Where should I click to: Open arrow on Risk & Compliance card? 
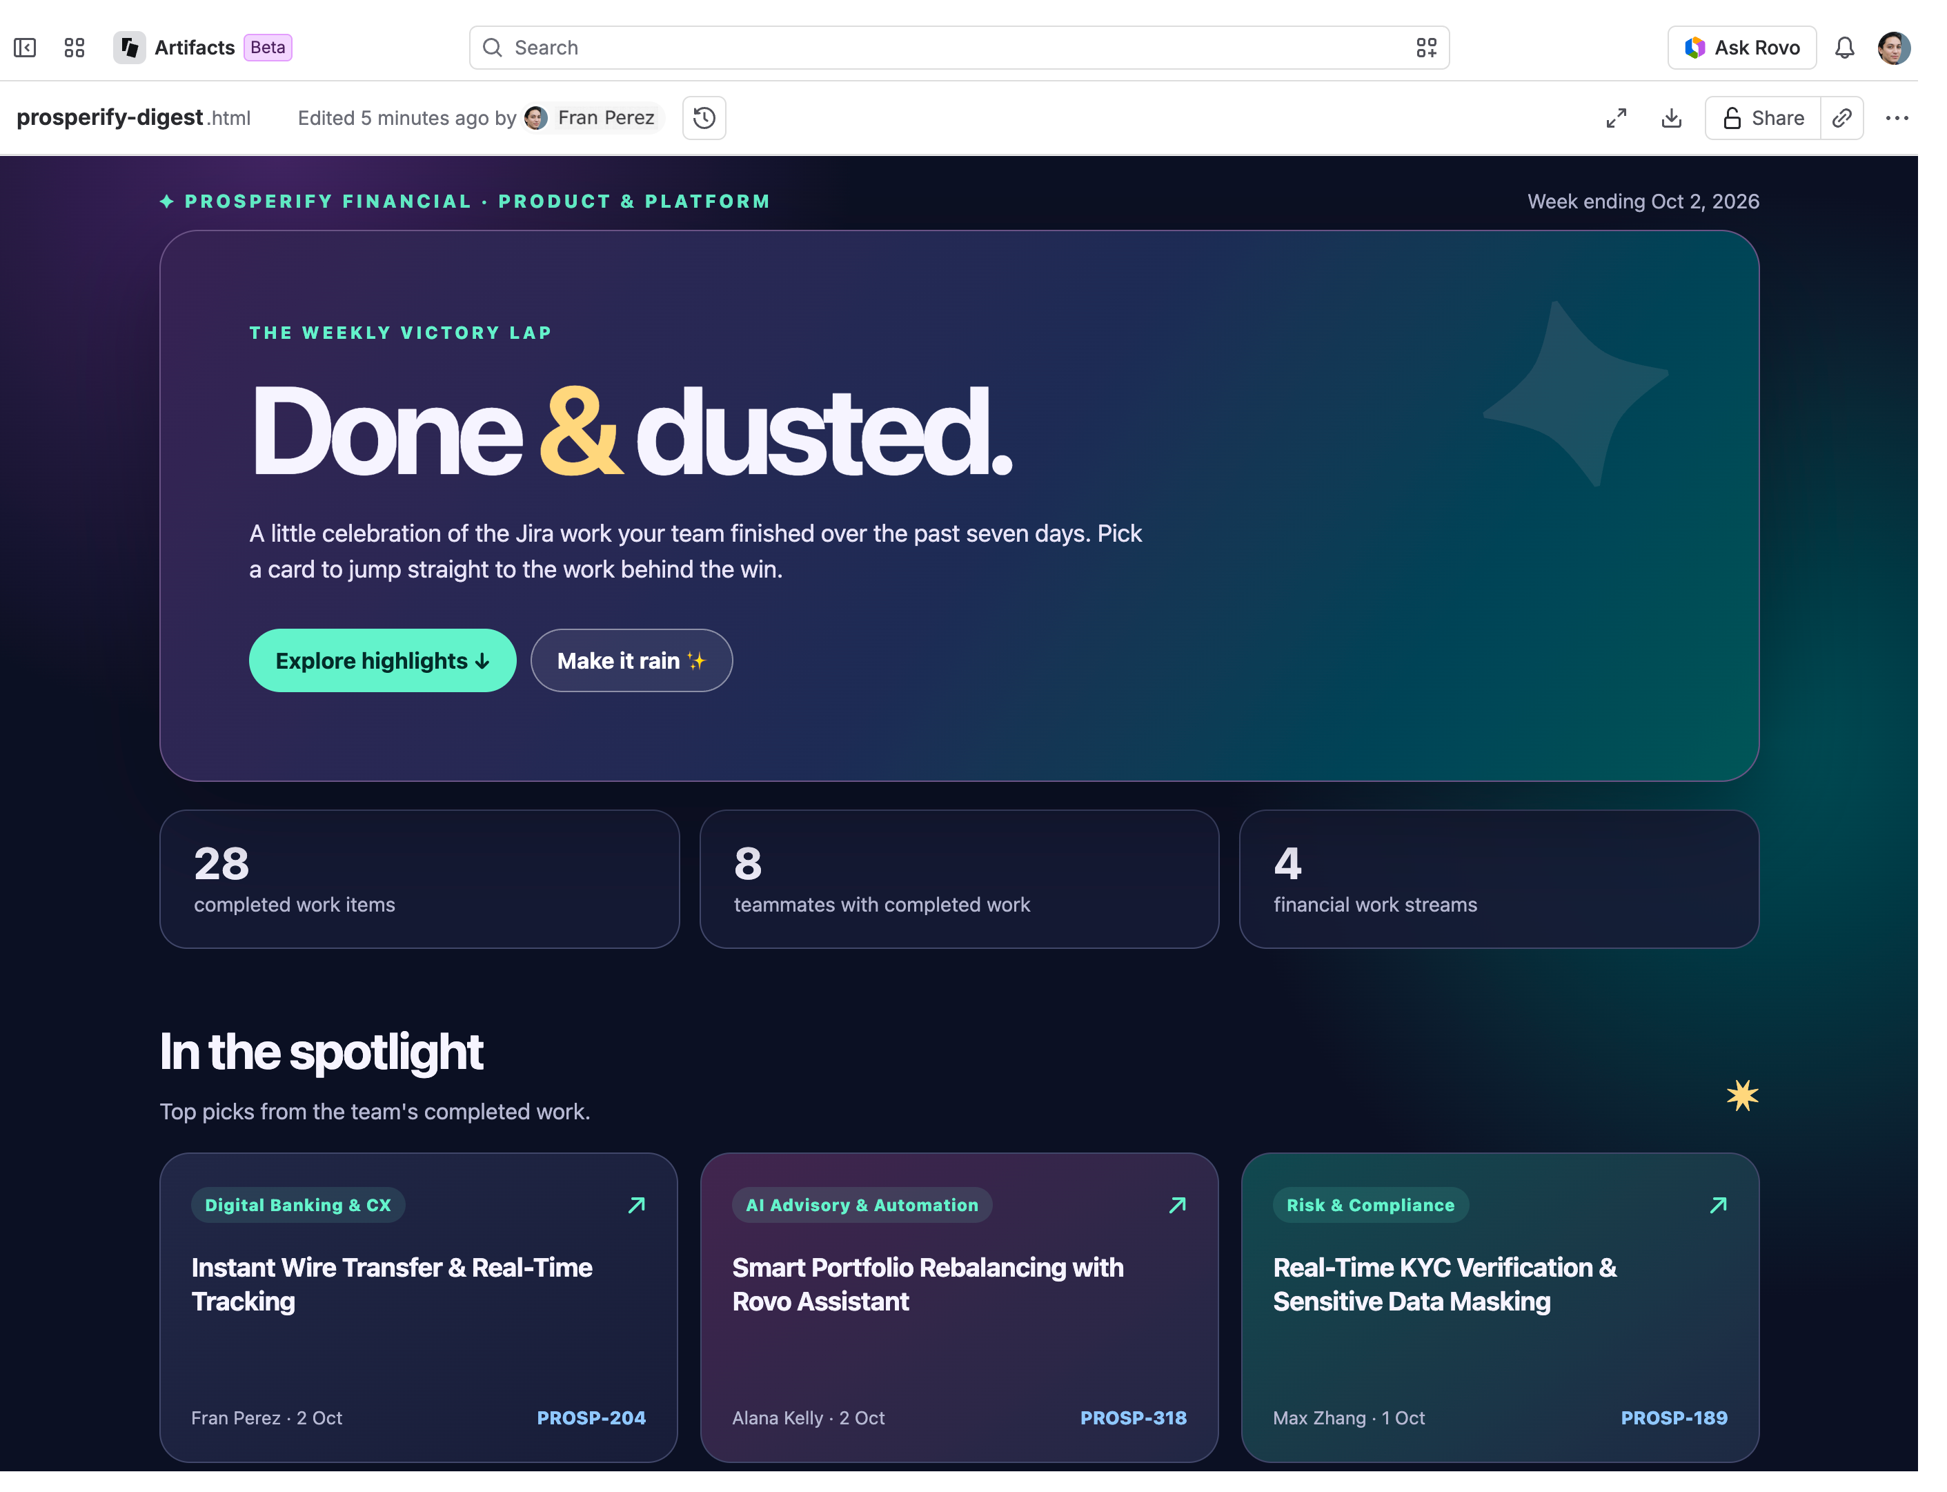(1718, 1204)
